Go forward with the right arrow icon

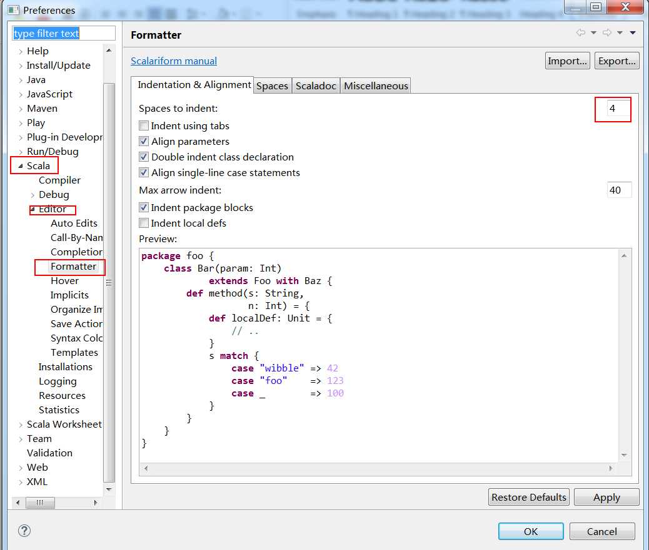(606, 32)
